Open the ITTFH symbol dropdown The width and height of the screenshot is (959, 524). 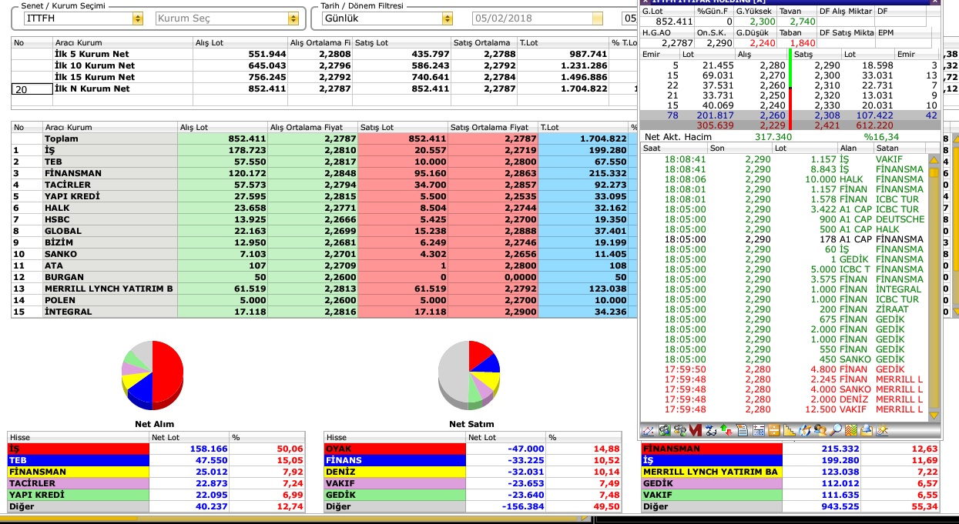tap(138, 18)
